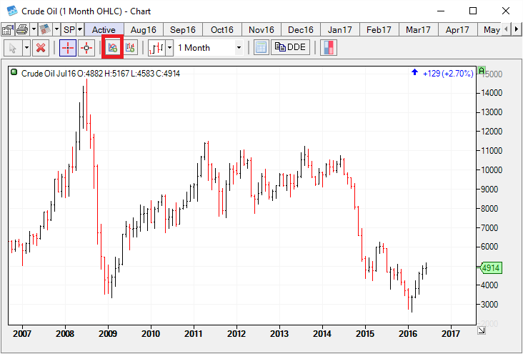Click the second chart indicator icon
This screenshot has width=523, height=354.
click(131, 48)
